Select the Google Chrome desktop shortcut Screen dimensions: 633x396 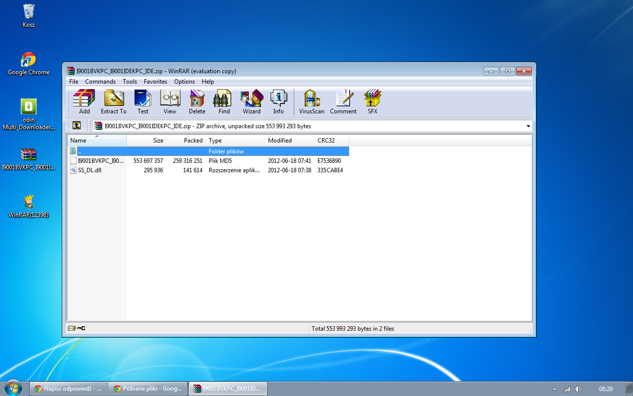coord(29,64)
